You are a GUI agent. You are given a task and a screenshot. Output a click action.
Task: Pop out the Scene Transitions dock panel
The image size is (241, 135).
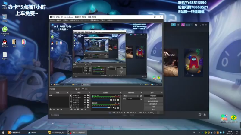click(141, 93)
